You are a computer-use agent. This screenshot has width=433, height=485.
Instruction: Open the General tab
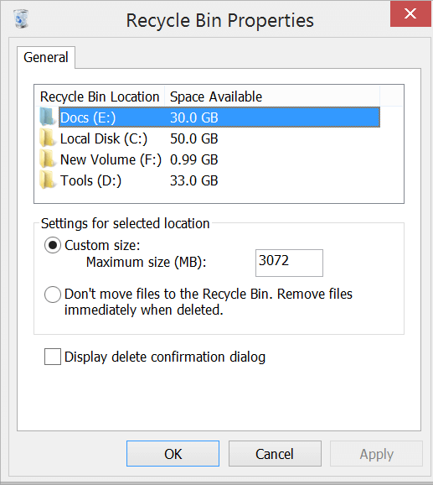46,58
